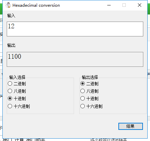The image size is (150, 141).
Task: Focus the 输入 text field containing 12
Action: click(x=75, y=29)
